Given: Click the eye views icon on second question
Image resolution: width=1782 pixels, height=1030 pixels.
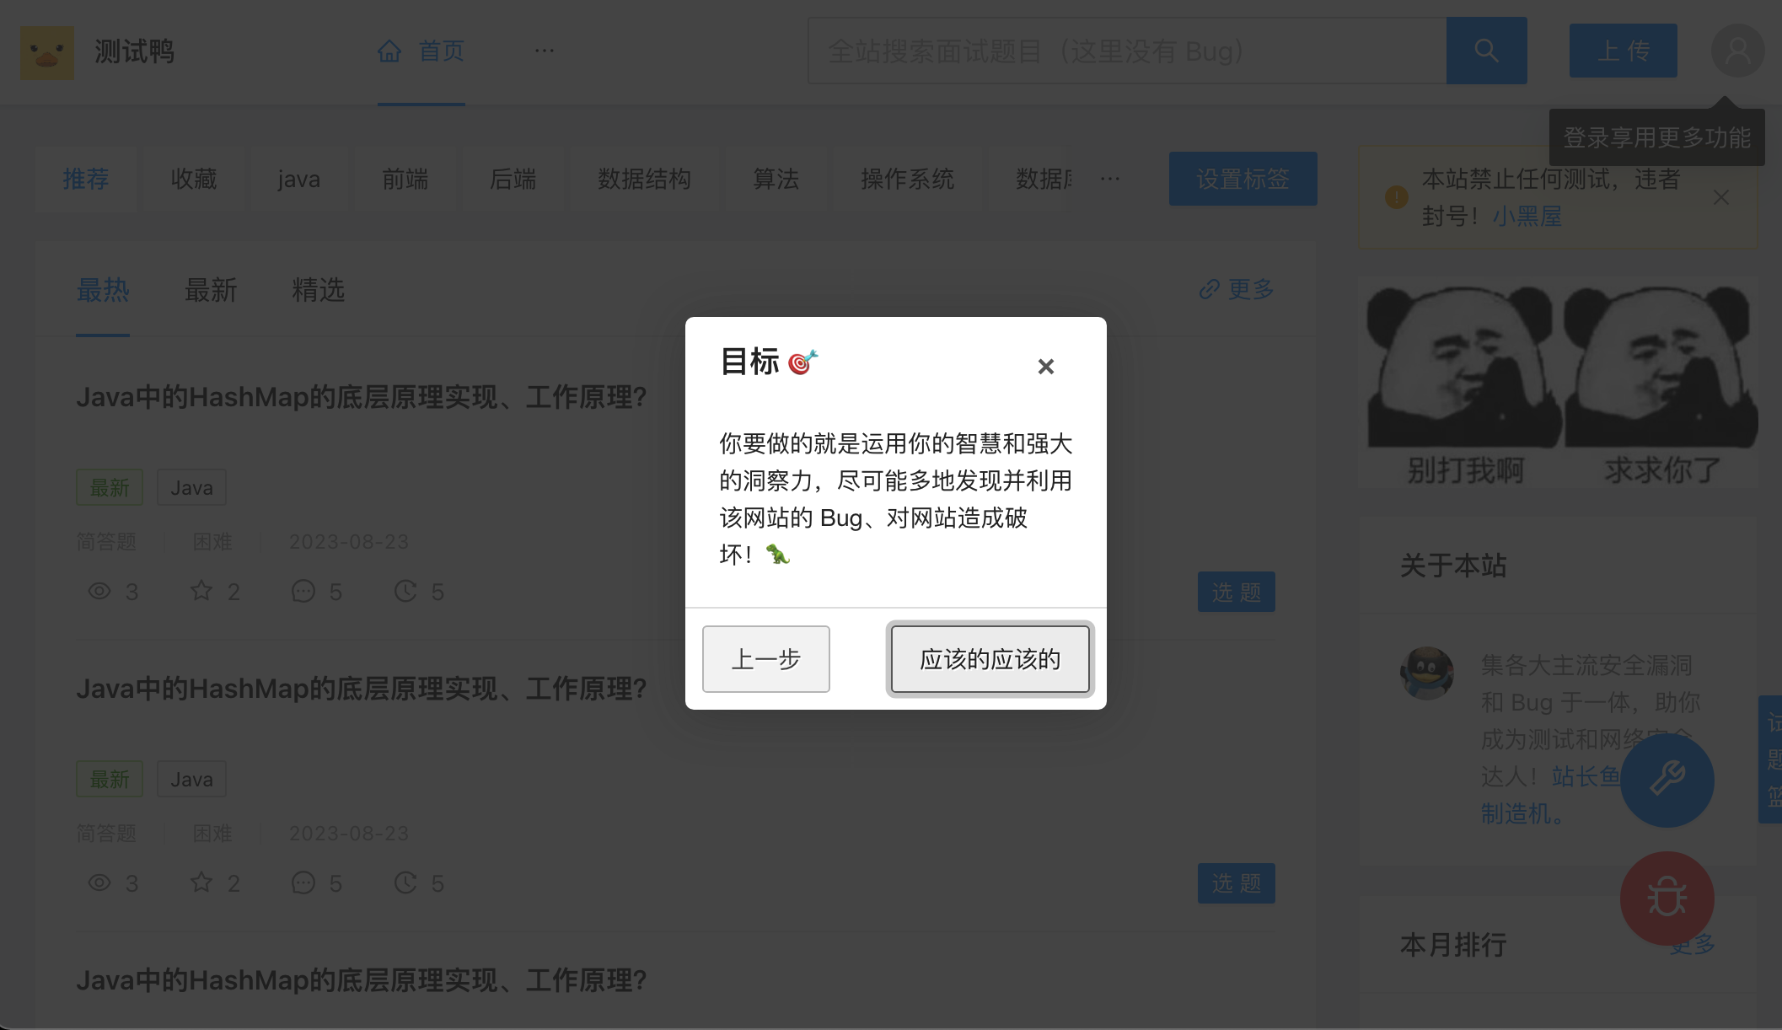Looking at the screenshot, I should click(x=99, y=882).
